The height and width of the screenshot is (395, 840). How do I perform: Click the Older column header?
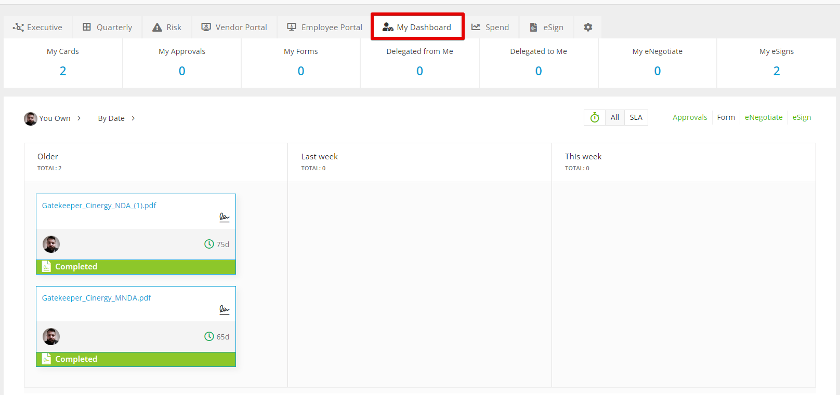coord(156,162)
